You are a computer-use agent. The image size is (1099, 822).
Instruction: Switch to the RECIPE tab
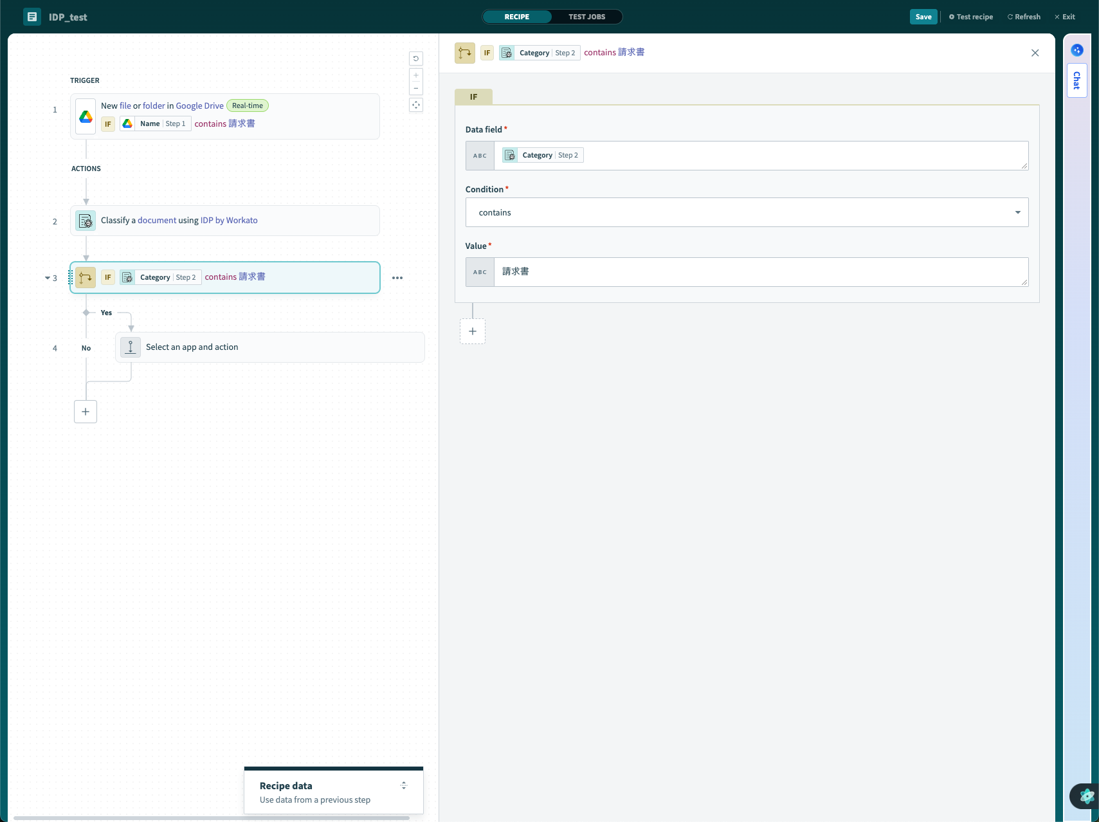click(x=517, y=17)
